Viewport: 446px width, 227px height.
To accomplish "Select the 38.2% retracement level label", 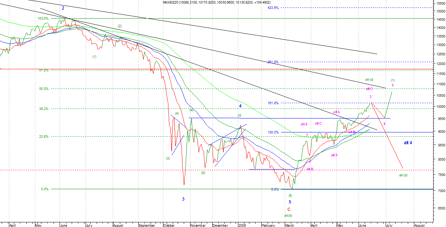I will (x=44, y=109).
